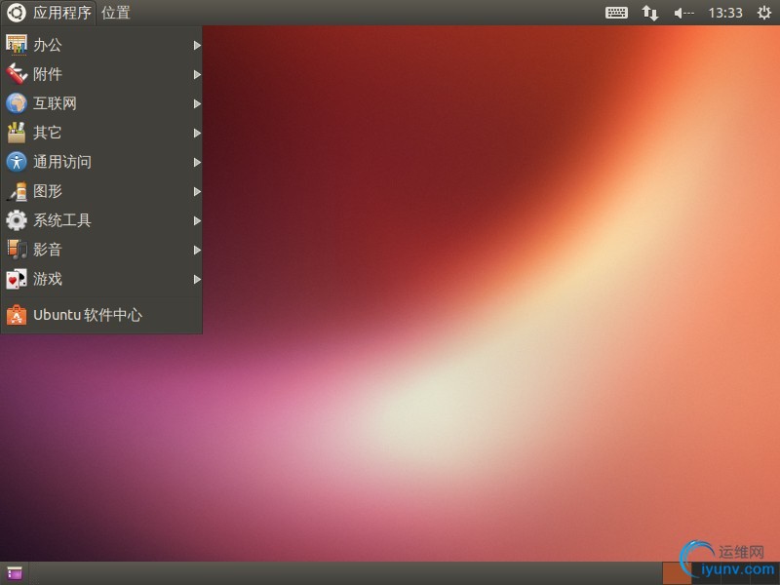Image resolution: width=780 pixels, height=585 pixels.
Task: Expand the 游戏 submenu arrow
Action: click(x=197, y=280)
